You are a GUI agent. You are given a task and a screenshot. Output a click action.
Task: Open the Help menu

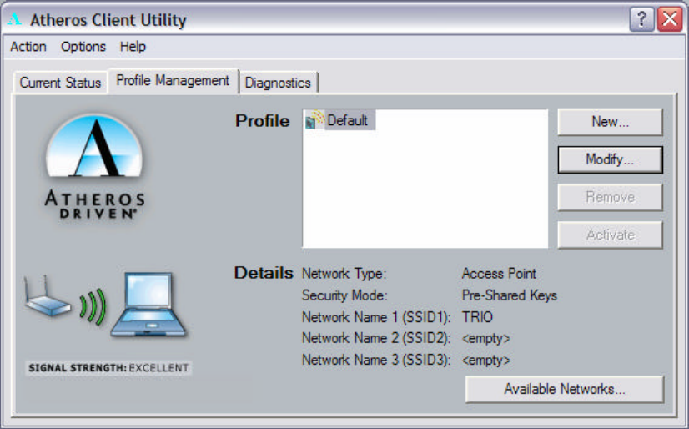click(133, 47)
